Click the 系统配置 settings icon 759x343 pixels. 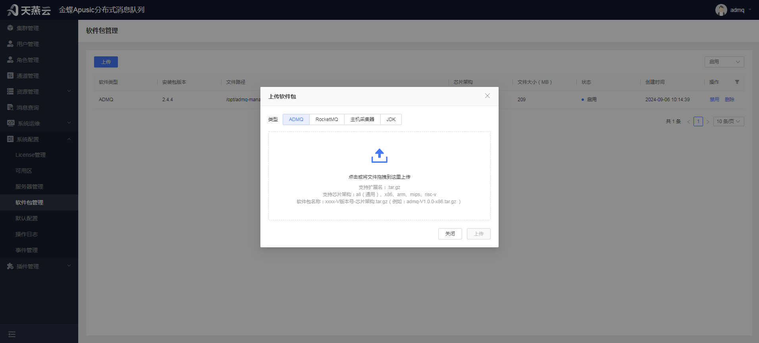coord(10,139)
